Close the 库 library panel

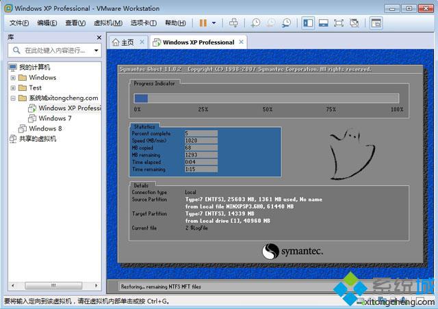99,38
